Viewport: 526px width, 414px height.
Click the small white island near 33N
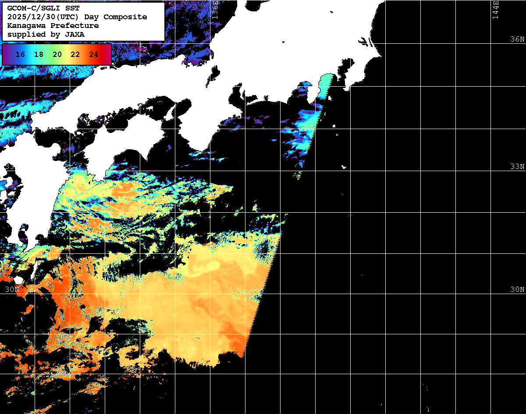(344, 167)
